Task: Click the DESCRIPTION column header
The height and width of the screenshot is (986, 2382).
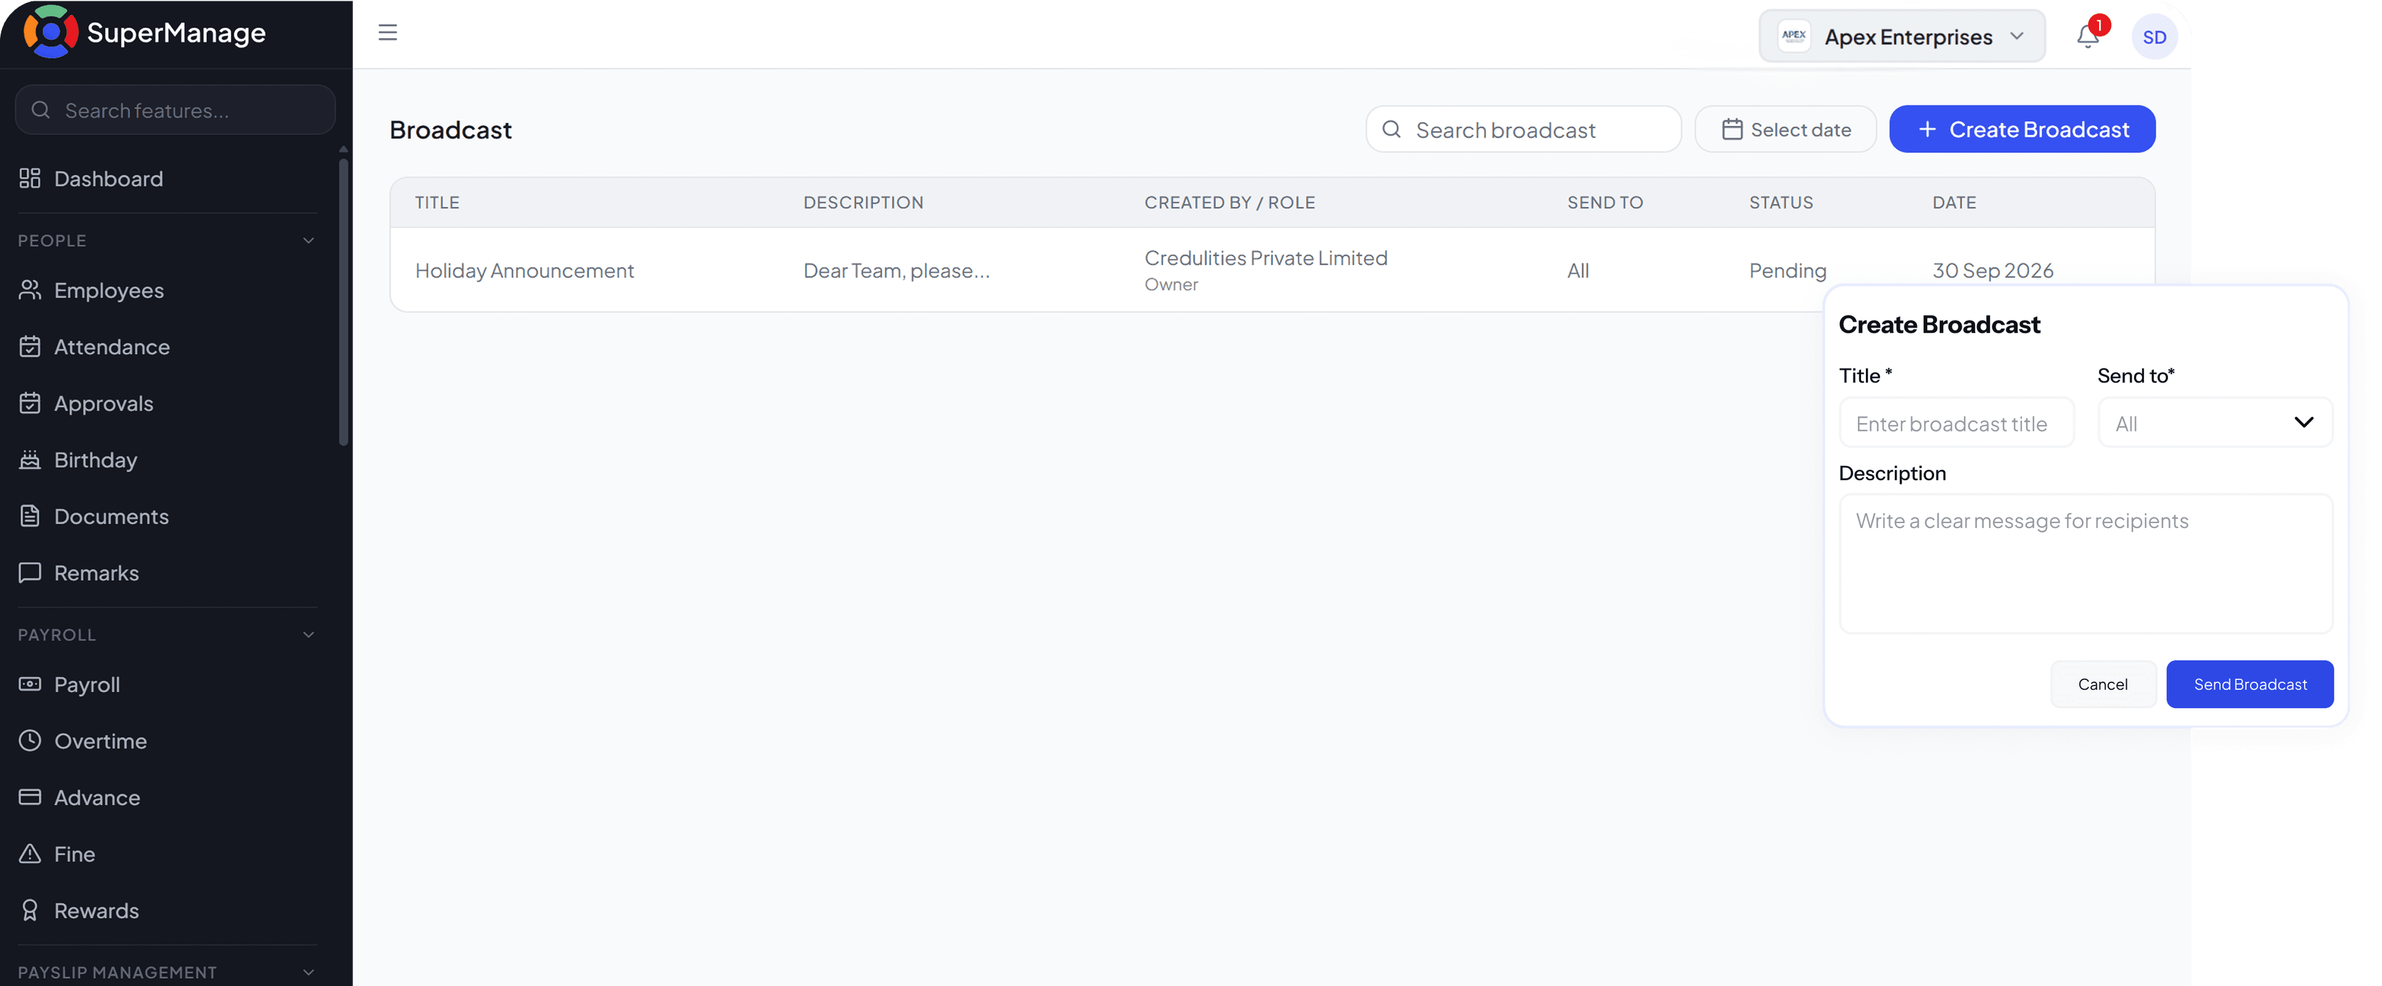Action: coord(863,203)
